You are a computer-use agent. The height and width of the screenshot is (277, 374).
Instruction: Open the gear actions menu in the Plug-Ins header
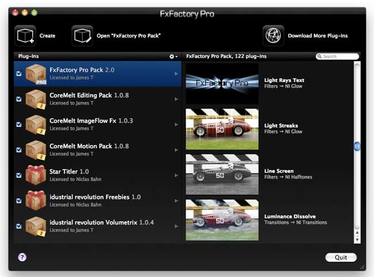coord(173,56)
